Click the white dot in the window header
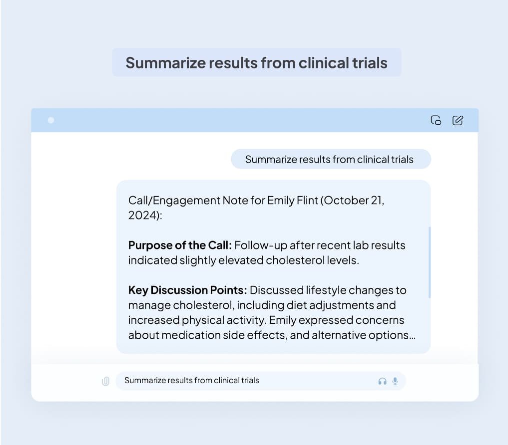This screenshot has height=445, width=508. click(x=51, y=120)
